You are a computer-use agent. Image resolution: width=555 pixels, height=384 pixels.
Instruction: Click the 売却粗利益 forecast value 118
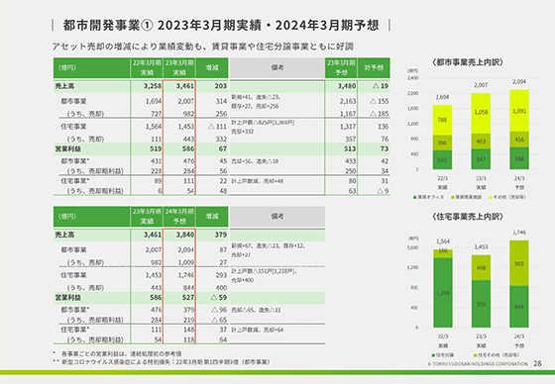click(x=188, y=339)
